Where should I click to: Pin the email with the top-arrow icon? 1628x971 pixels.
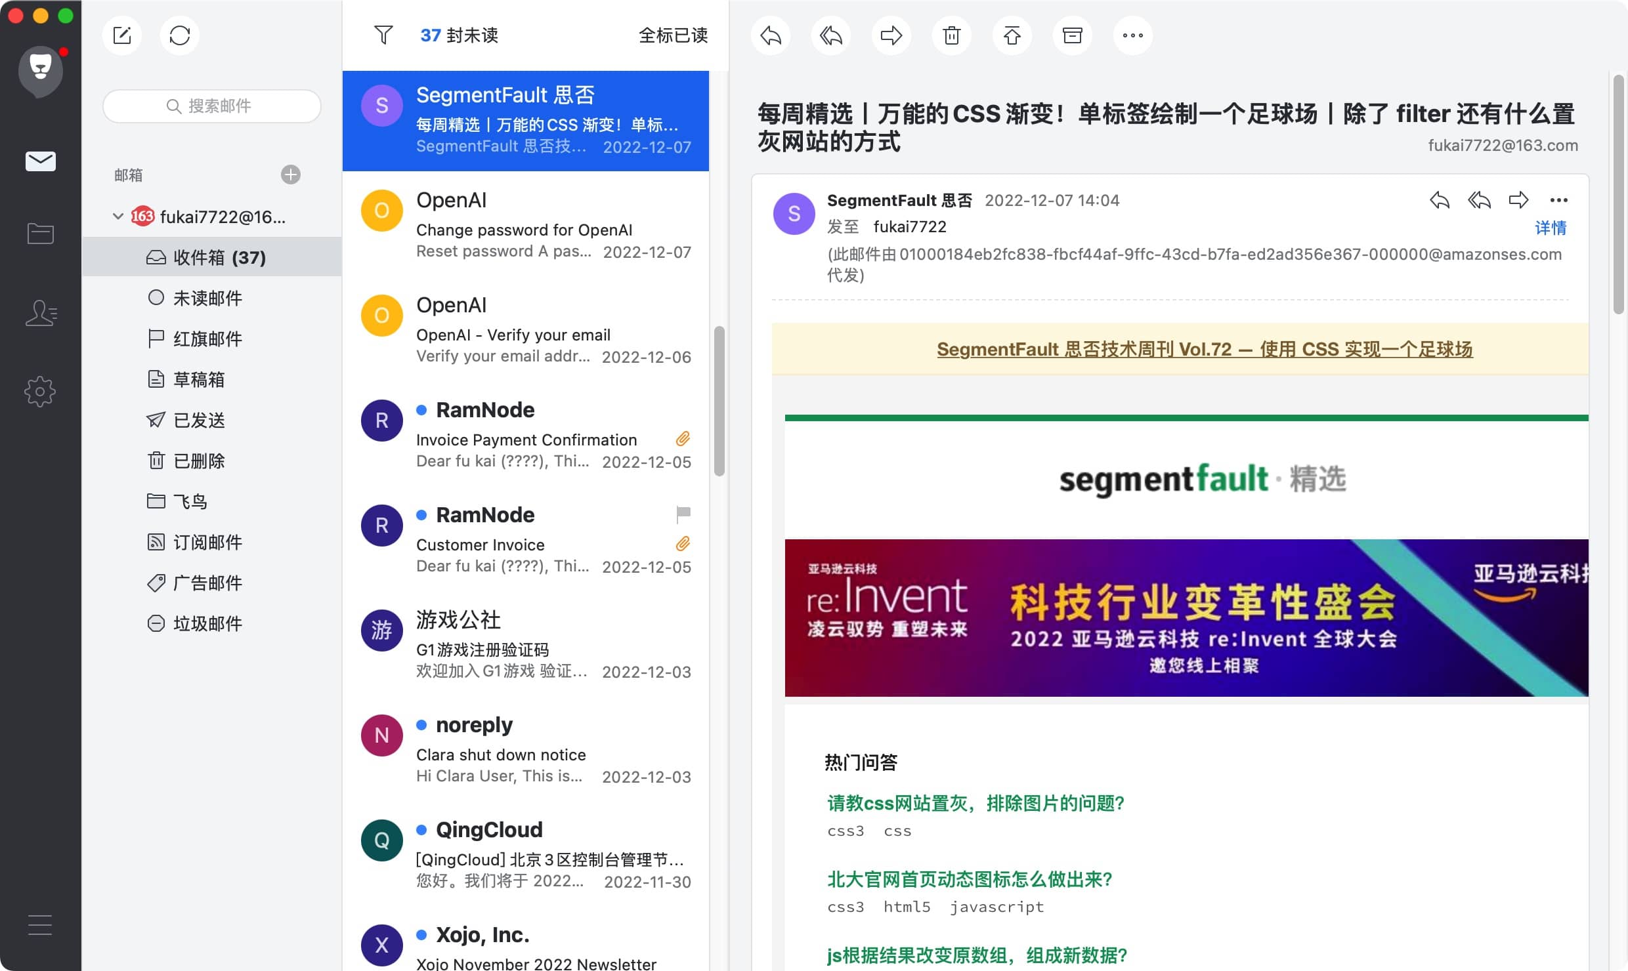click(x=1012, y=35)
